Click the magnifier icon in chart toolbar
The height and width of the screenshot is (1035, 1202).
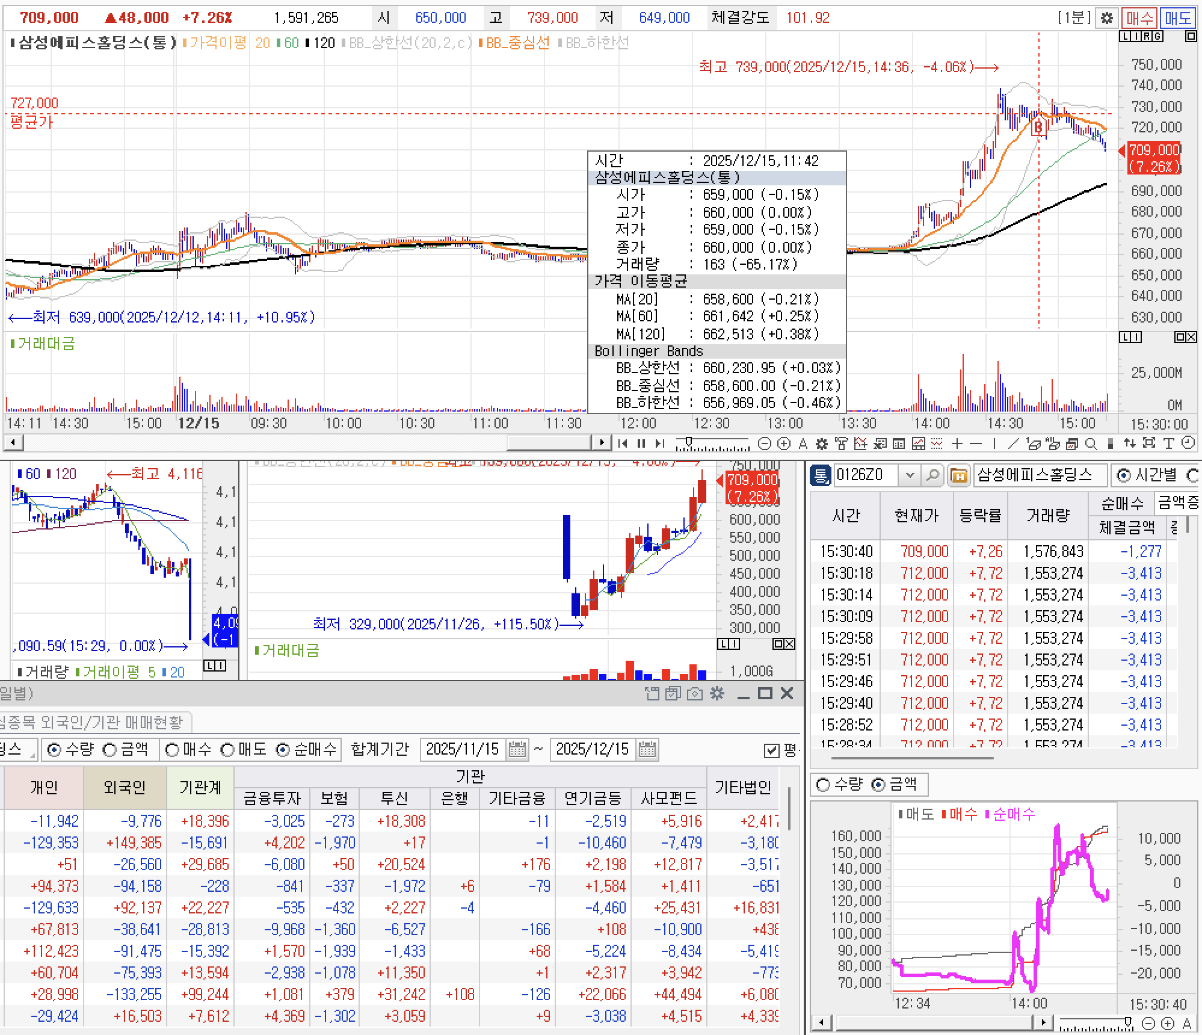1091,443
